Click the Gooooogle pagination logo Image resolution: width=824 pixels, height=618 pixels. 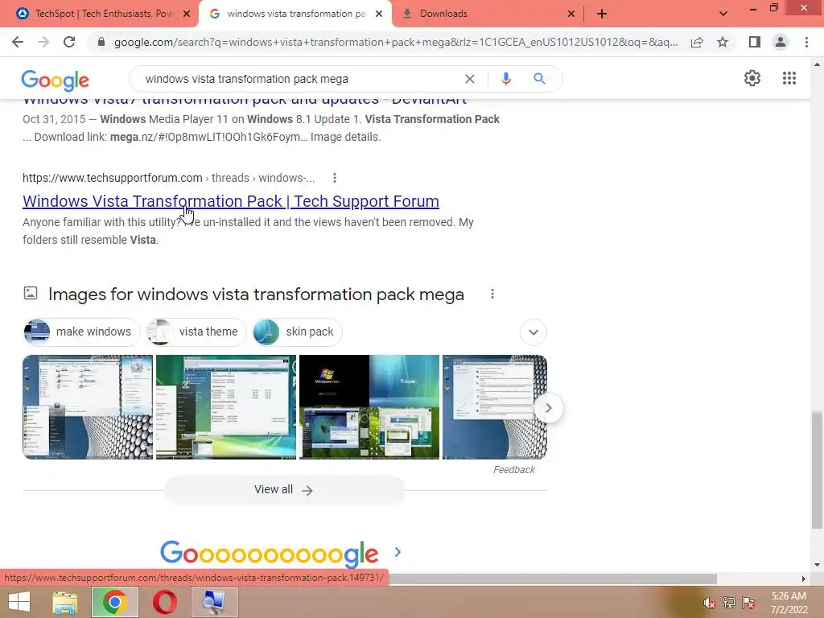pos(269,553)
